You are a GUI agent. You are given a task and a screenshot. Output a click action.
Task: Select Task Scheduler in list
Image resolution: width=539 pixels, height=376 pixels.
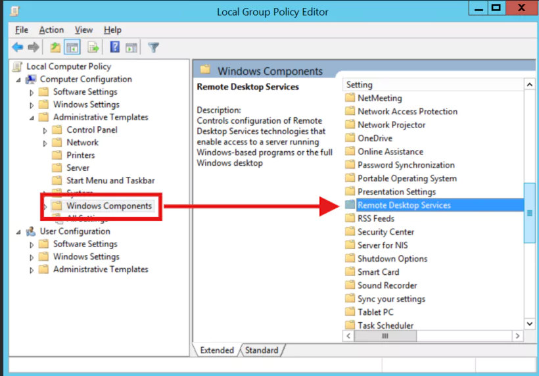385,325
